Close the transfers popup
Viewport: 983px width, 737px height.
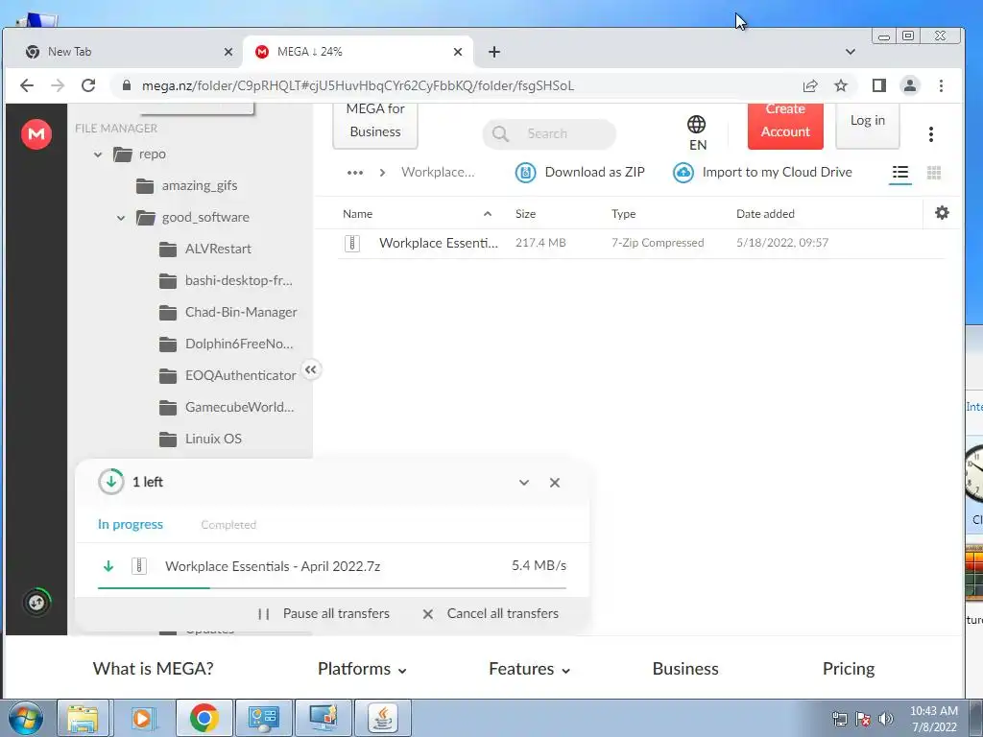[554, 483]
